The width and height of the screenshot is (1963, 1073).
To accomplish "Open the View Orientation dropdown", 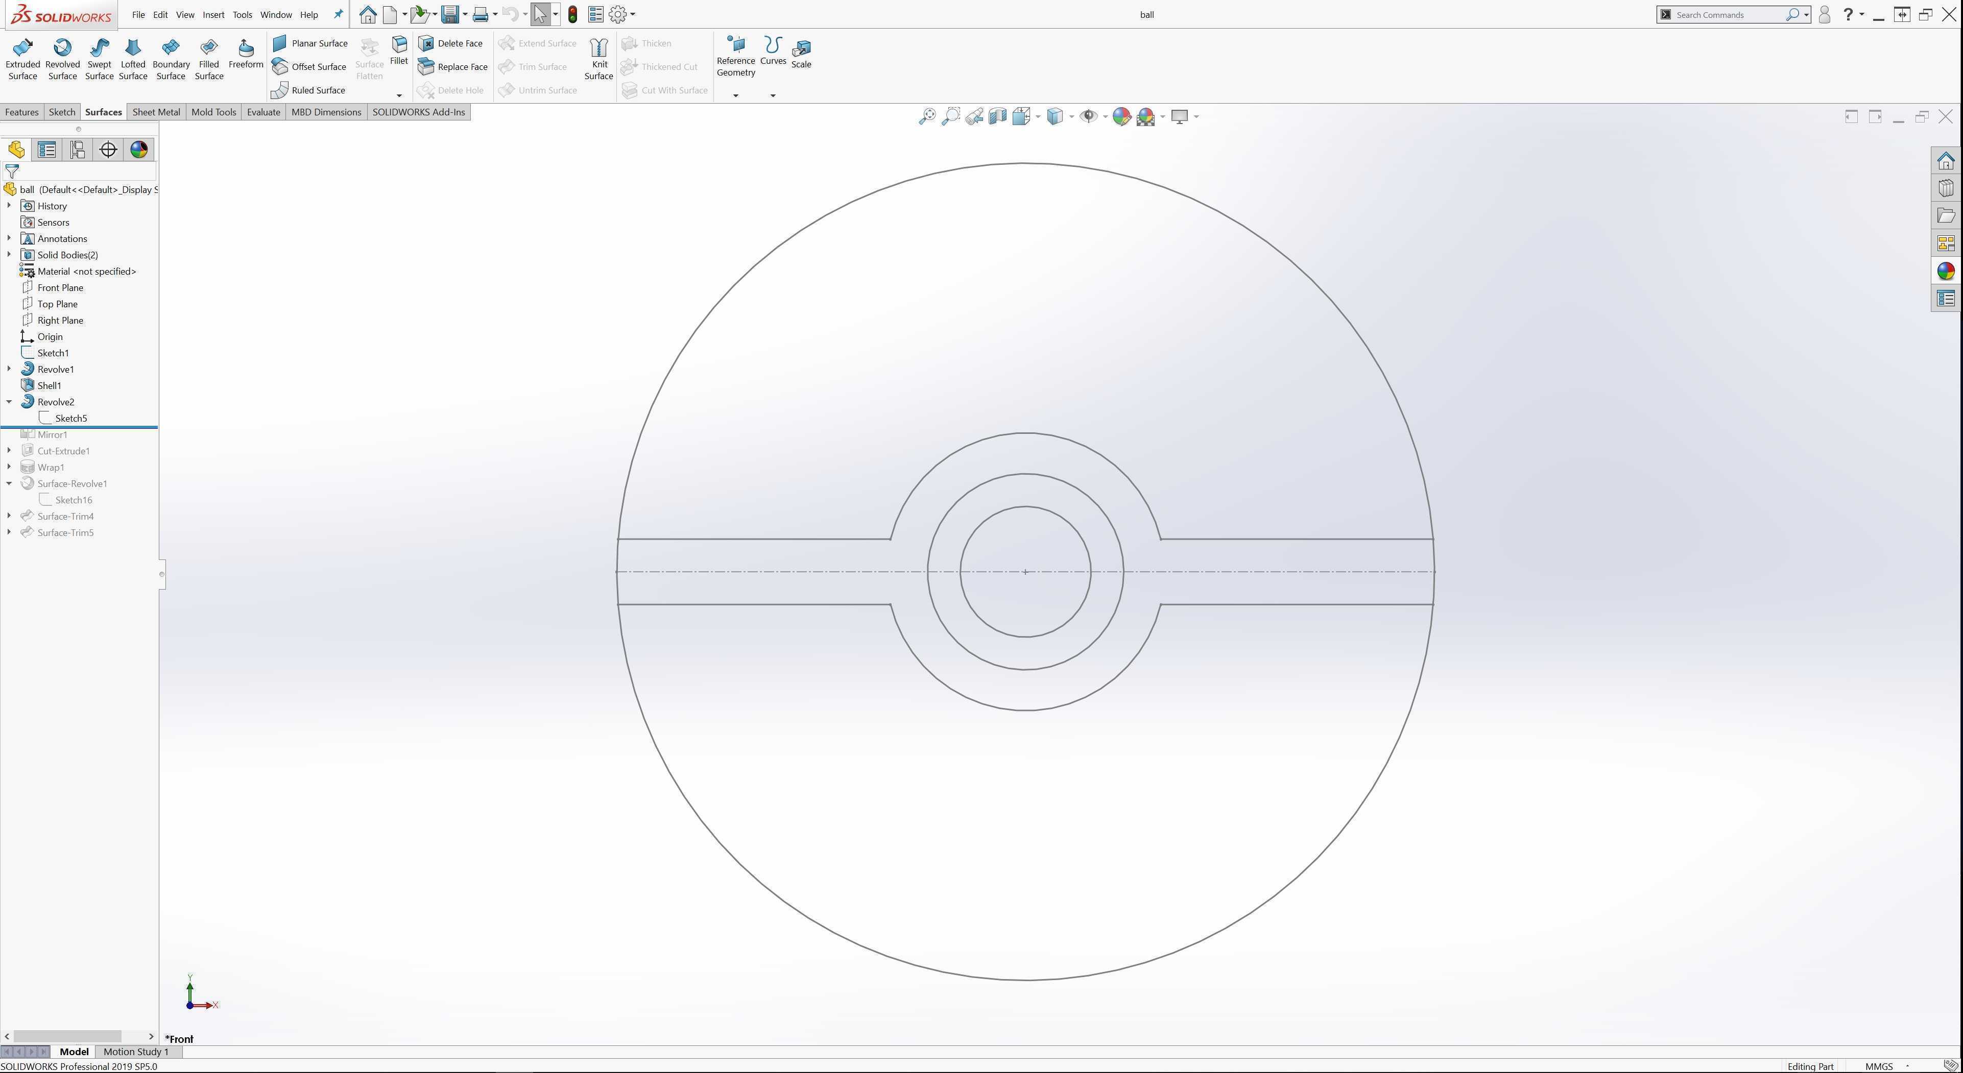I will point(1038,116).
